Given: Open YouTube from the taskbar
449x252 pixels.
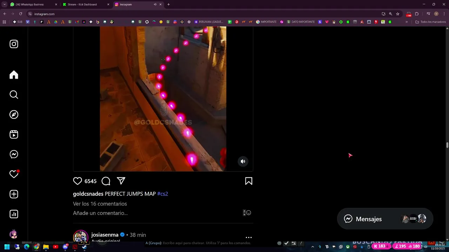Looking at the screenshot, I should (55, 247).
